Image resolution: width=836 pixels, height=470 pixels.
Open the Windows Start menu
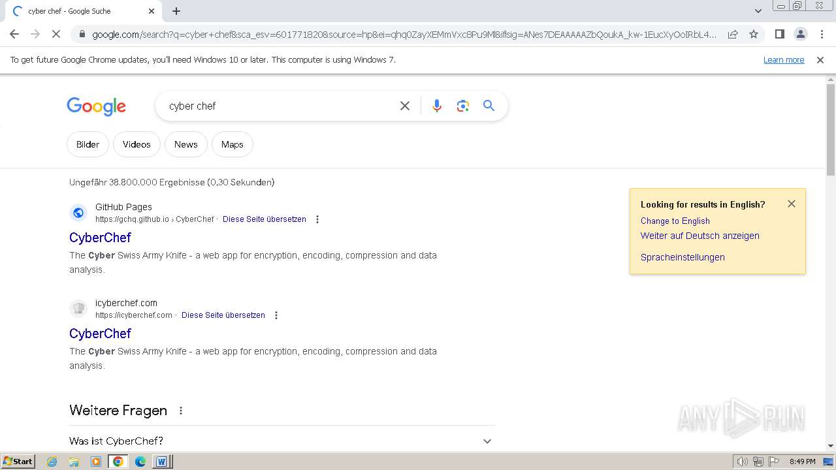coord(18,461)
